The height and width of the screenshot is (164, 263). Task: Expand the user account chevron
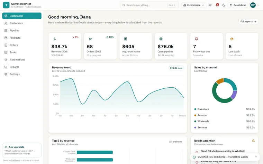pyautogui.click(x=258, y=5)
